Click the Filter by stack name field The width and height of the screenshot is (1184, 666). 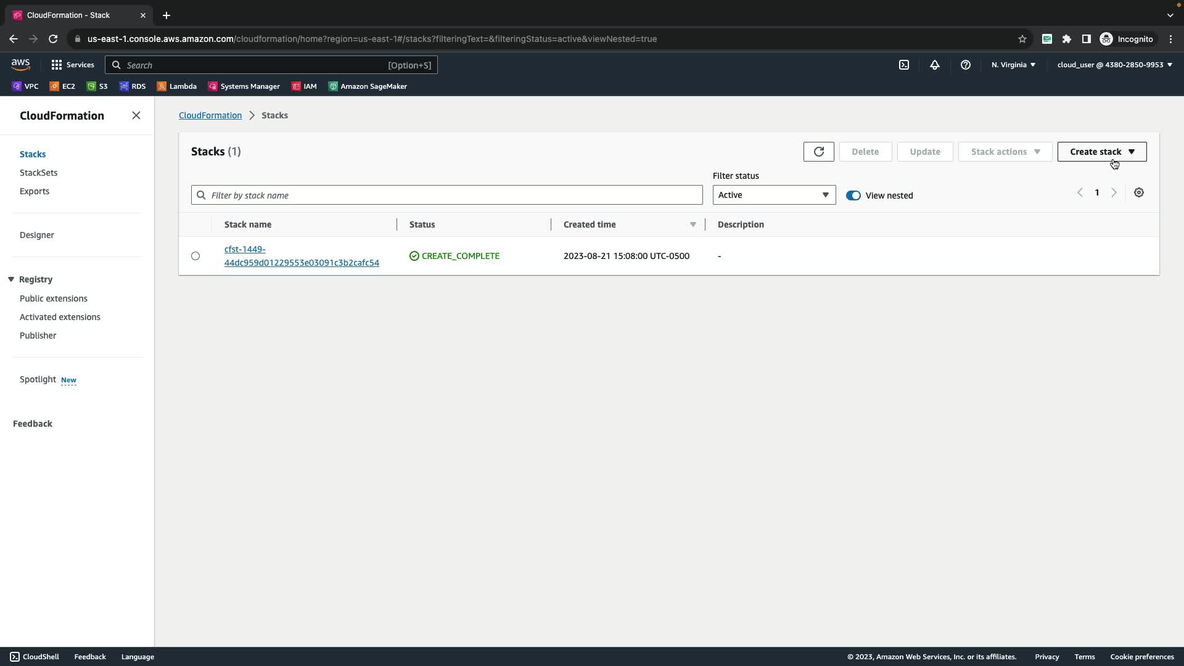pos(446,195)
